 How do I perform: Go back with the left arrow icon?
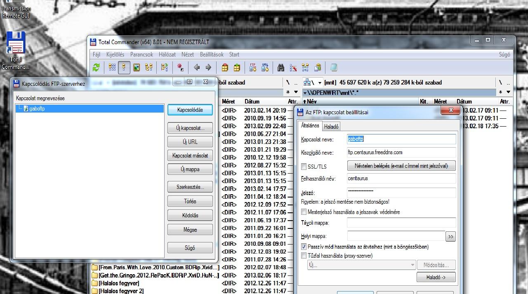click(x=196, y=67)
